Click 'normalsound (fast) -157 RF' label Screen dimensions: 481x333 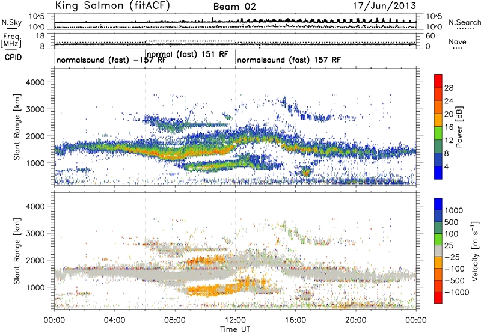coord(111,60)
